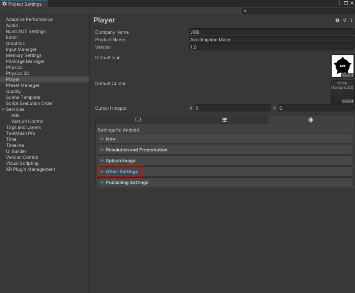Open Memory Settings
Image resolution: width=355 pixels, height=293 pixels.
point(24,55)
